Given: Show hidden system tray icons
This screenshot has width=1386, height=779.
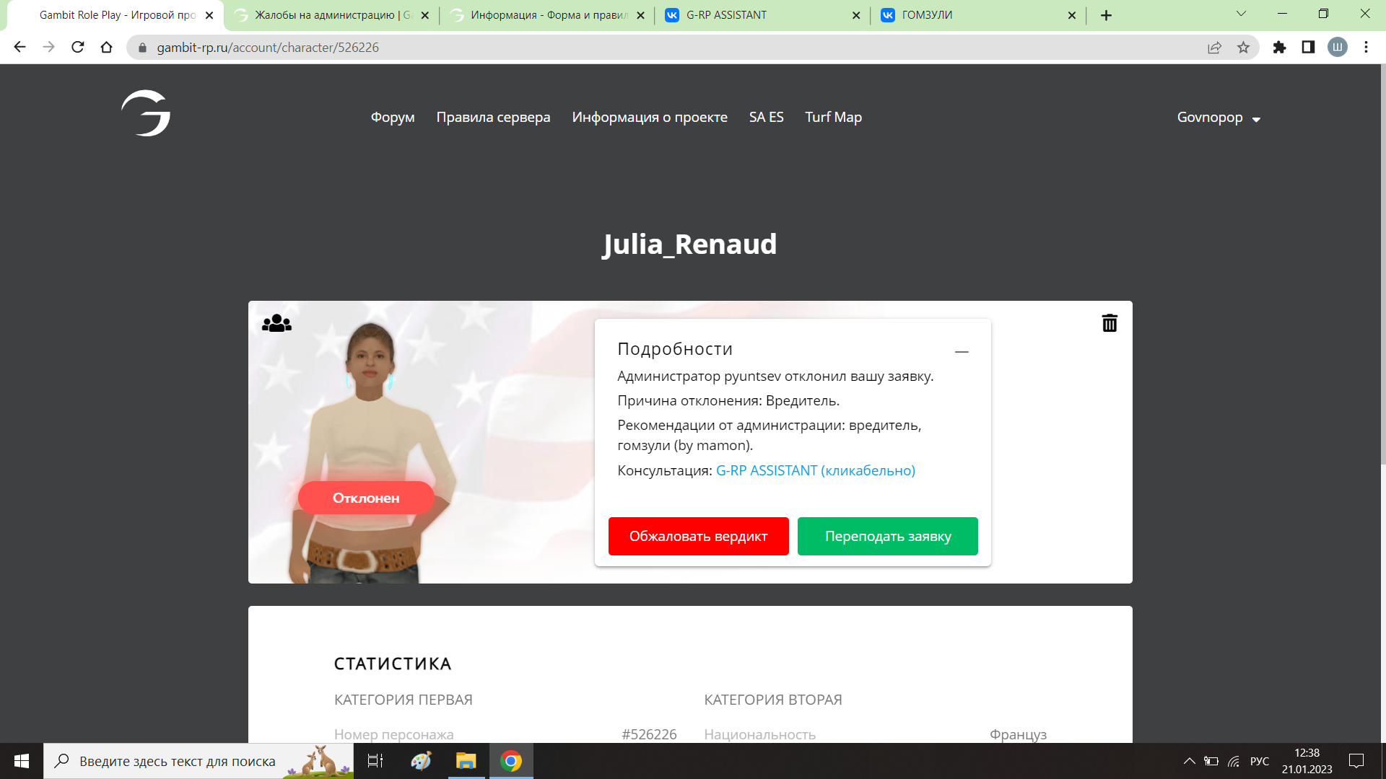Looking at the screenshot, I should pyautogui.click(x=1189, y=761).
